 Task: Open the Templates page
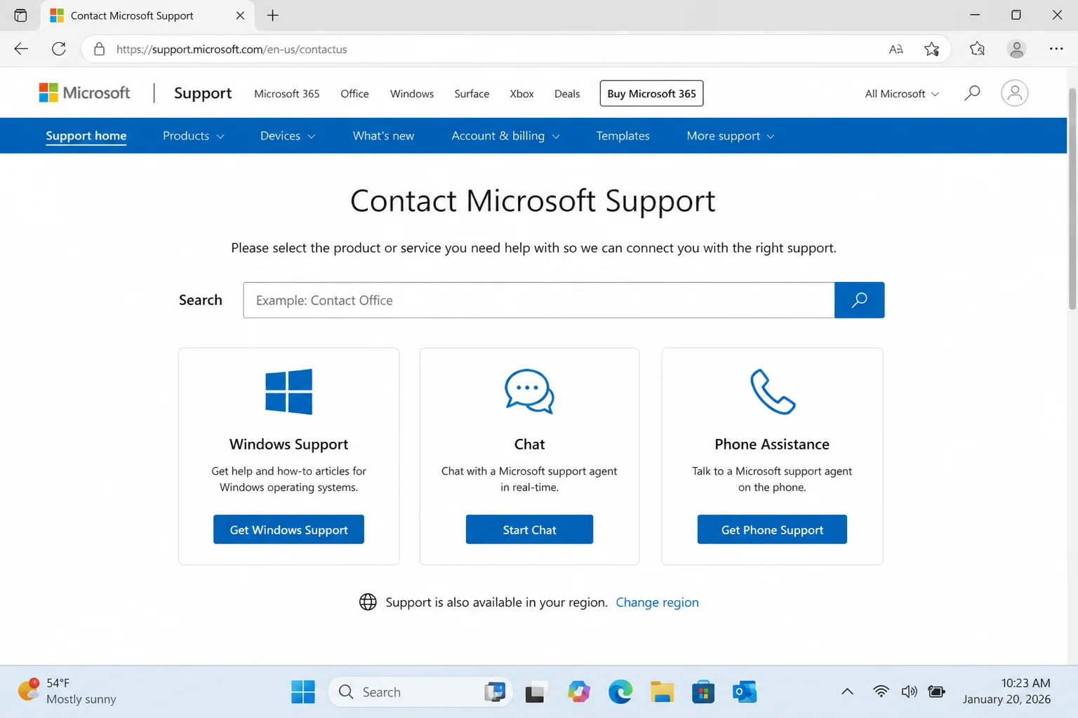pos(623,135)
